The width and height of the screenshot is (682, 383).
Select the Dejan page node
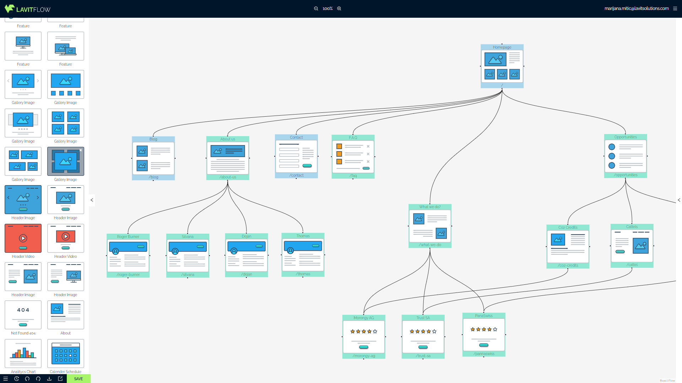[x=247, y=255]
